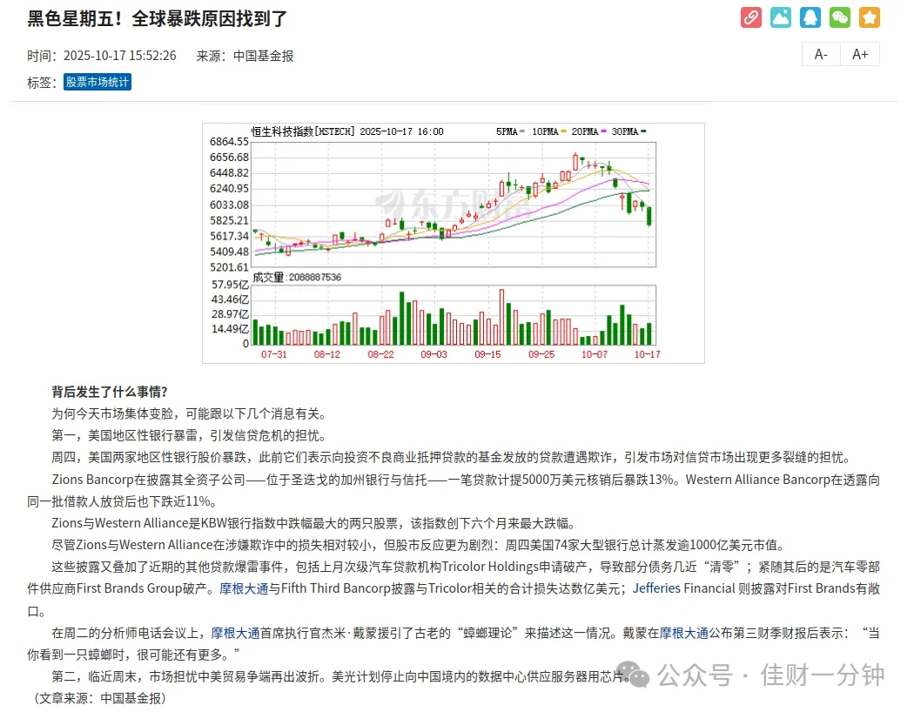914x712 pixels.
Task: Share to QQ using blue bell-shaped icon
Action: [810, 17]
